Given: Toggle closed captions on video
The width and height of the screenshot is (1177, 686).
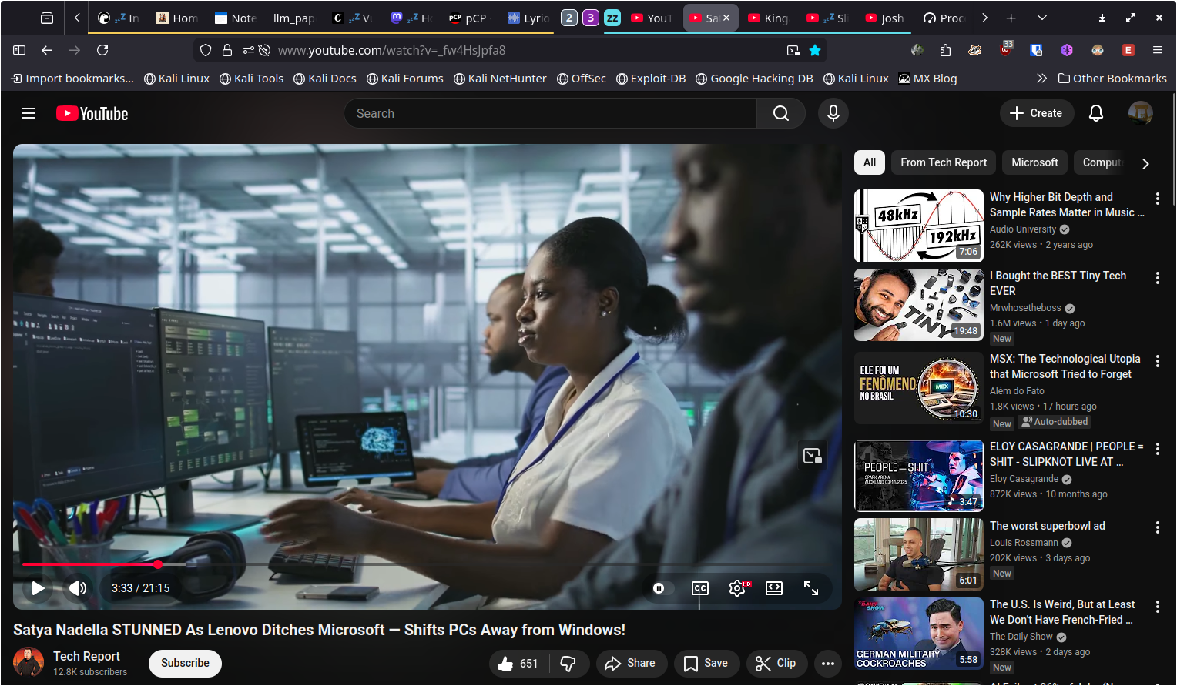Looking at the screenshot, I should coord(699,588).
